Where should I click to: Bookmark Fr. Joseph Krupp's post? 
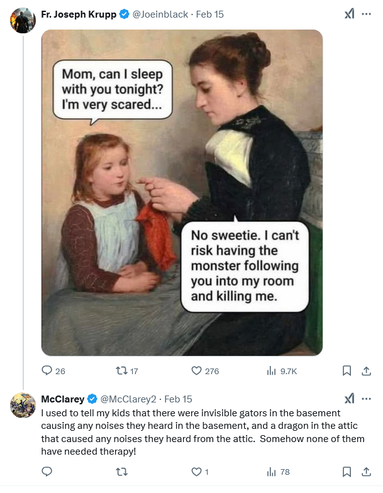346,371
